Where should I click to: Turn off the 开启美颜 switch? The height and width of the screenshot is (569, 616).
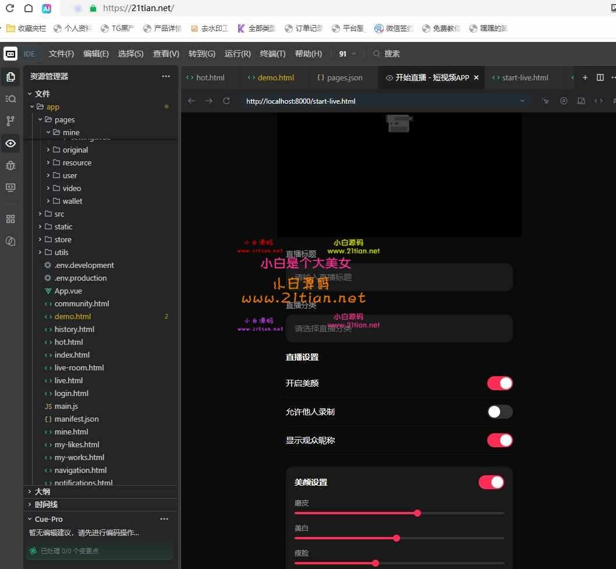pyautogui.click(x=500, y=383)
